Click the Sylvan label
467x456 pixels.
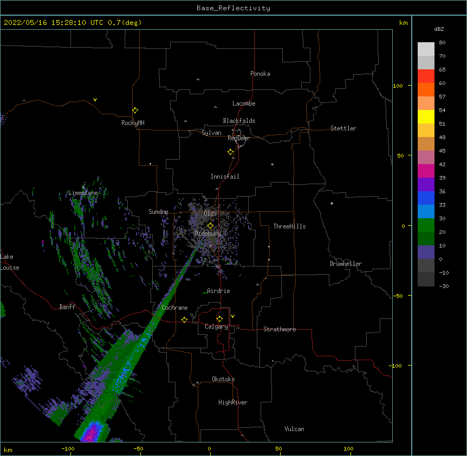(x=211, y=133)
